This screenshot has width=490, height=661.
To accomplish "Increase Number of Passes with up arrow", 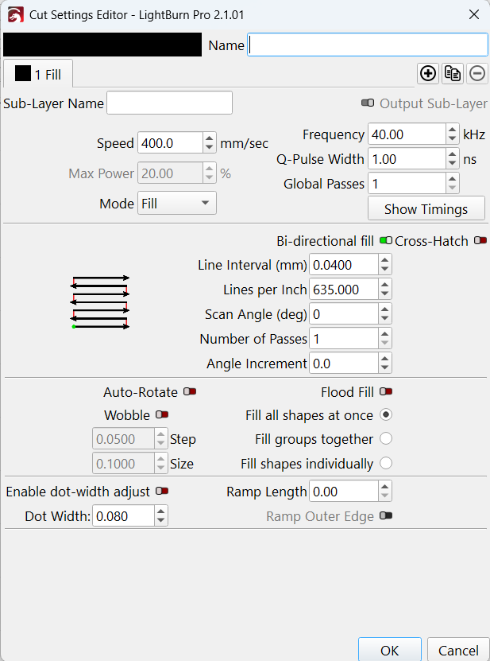I will click(384, 334).
